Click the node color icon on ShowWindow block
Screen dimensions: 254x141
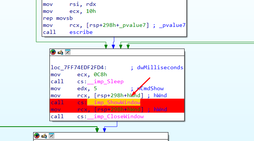53,52
